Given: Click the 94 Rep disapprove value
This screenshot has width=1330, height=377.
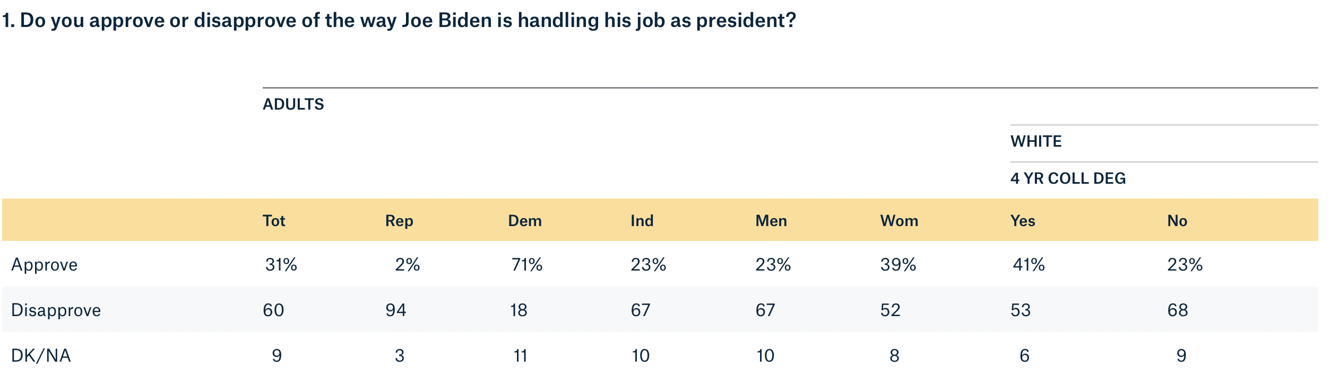Looking at the screenshot, I should pos(396,310).
